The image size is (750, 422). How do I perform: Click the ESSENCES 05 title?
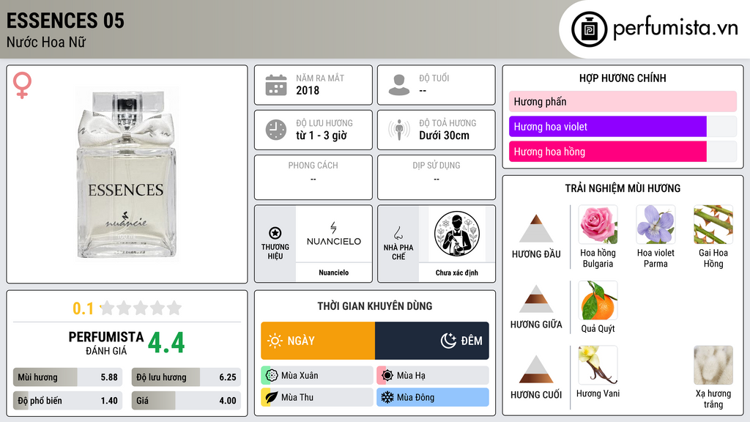(x=65, y=21)
